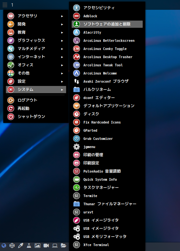Open PulseAudio 音量調節 mixer icon
This screenshot has width=180, height=251.
point(77,171)
